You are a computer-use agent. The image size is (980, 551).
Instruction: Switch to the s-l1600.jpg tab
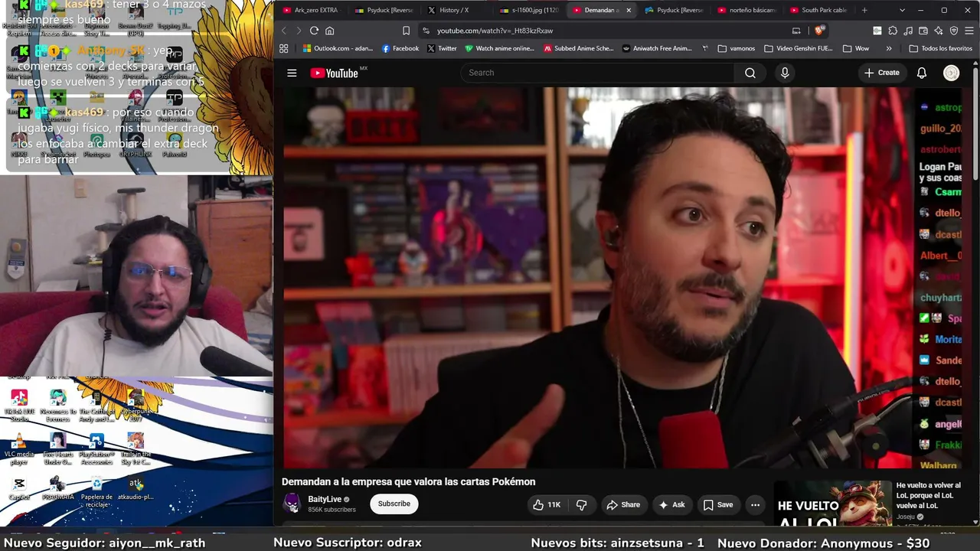[x=529, y=10]
